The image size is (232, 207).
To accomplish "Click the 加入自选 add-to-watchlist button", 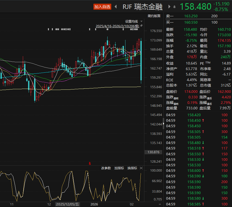I will (x=102, y=7).
